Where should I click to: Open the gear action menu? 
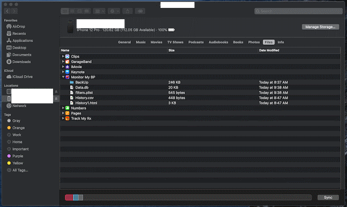(114, 11)
